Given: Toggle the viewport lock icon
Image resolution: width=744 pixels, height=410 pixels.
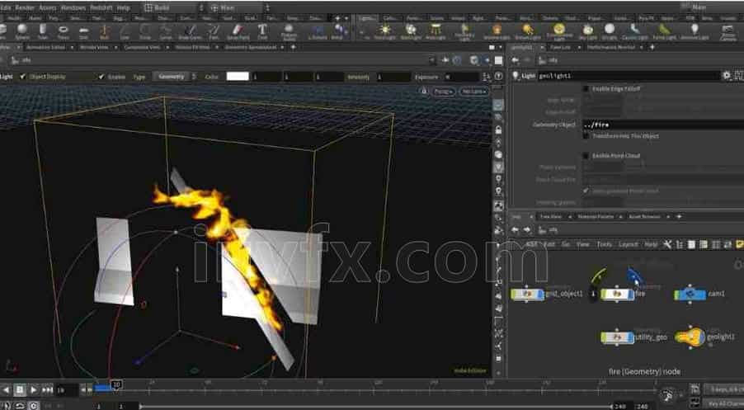Looking at the screenshot, I should coord(425,92).
